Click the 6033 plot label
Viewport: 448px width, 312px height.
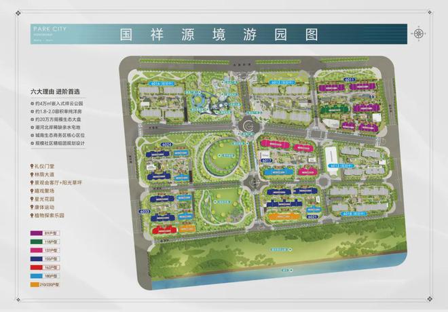(x=145, y=211)
